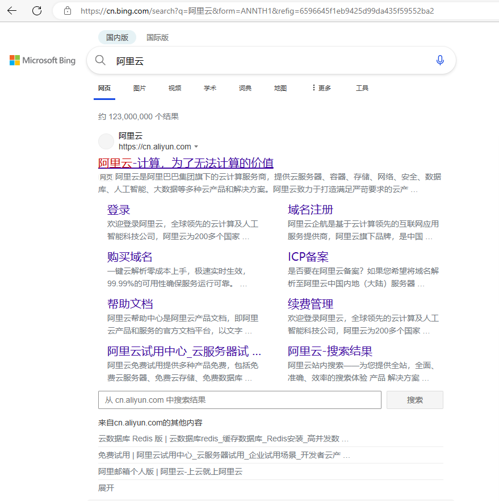Select the 网页 results tab
The height and width of the screenshot is (501, 499).
(104, 88)
